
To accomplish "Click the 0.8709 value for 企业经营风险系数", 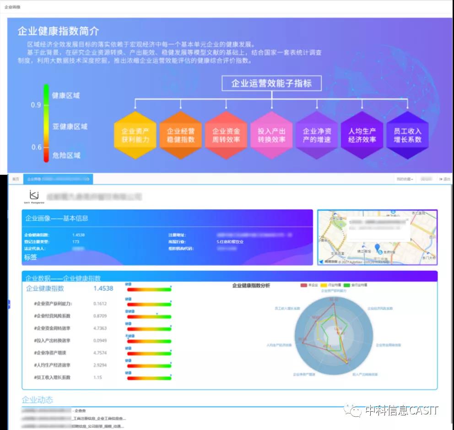I will [x=100, y=316].
